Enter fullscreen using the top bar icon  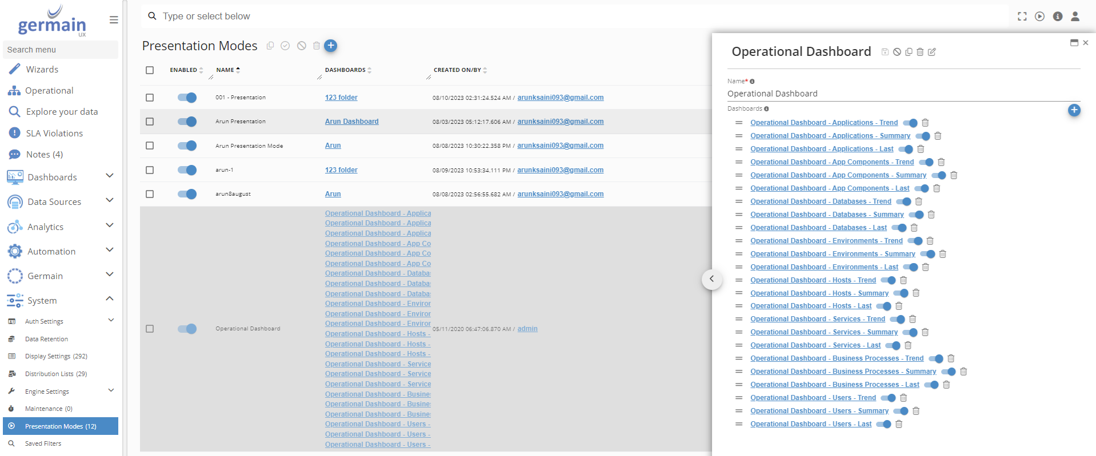[1022, 17]
